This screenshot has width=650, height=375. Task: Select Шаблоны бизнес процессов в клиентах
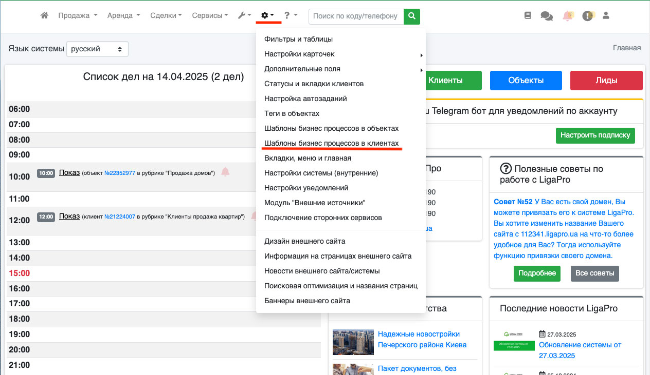click(x=331, y=143)
